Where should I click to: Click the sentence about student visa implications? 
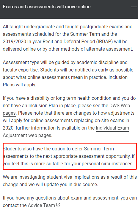pos(70,181)
